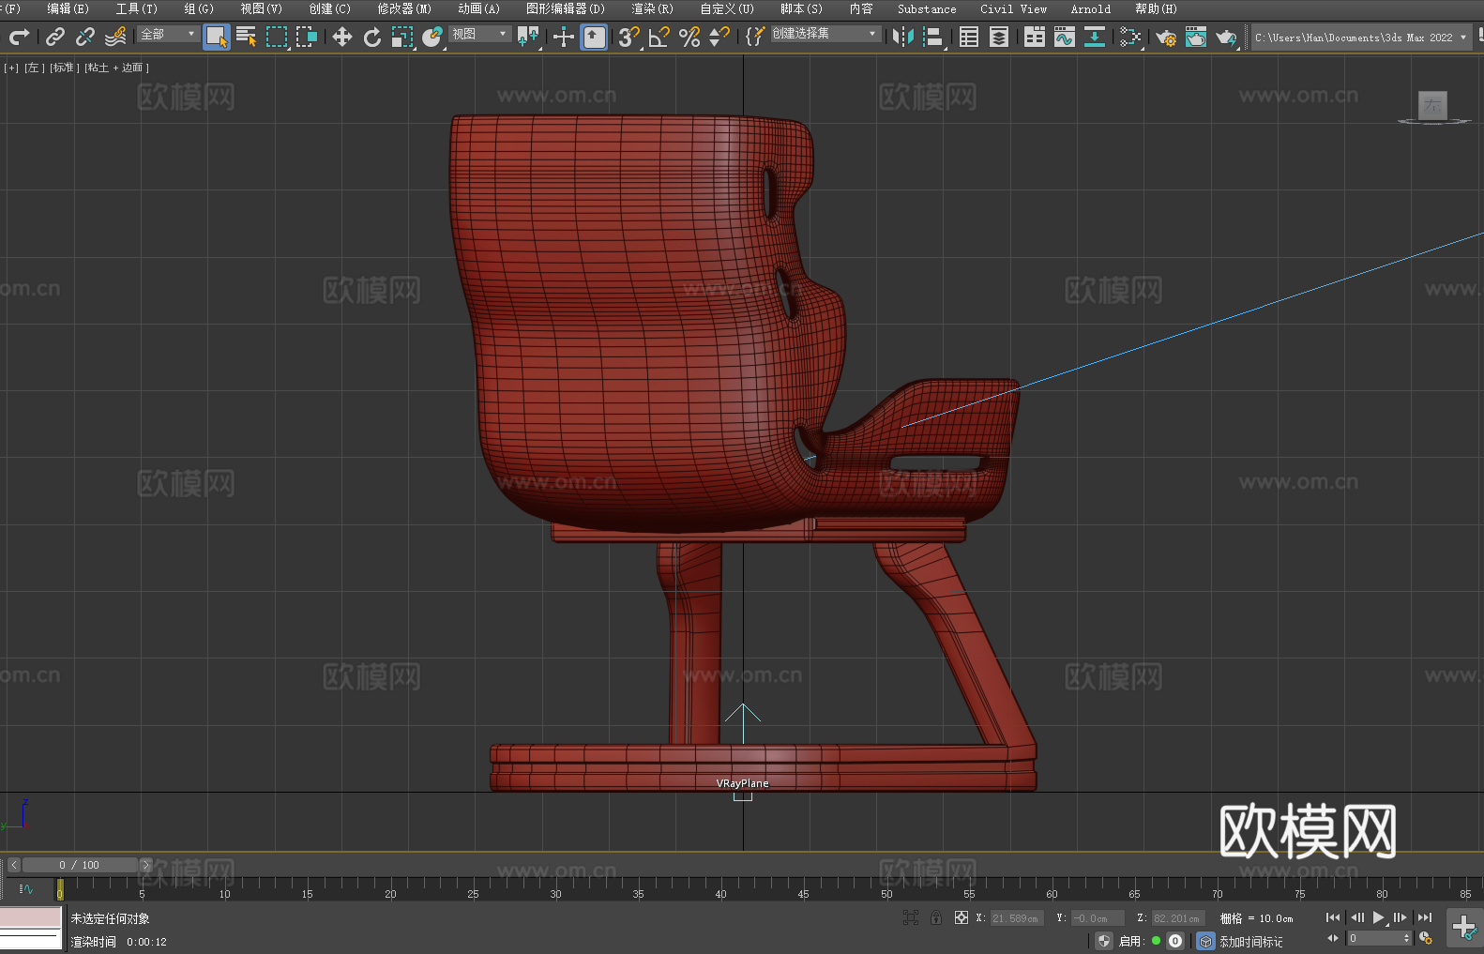
Task: Toggle Angle Snap
Action: 659,37
